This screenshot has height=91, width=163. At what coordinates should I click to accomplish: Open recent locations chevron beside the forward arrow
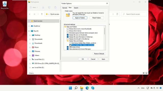pos(38,14)
